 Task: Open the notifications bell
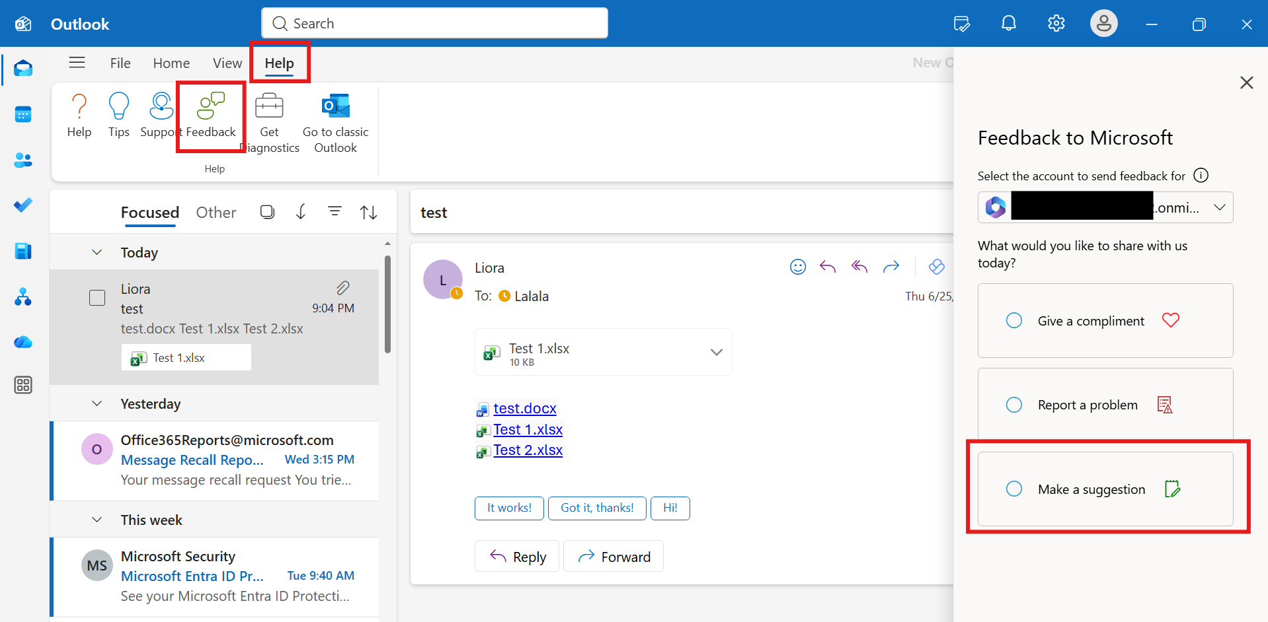[1009, 24]
